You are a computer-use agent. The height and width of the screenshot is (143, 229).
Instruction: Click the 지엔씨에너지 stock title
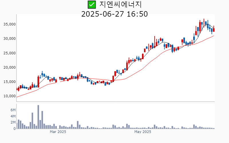120,5
